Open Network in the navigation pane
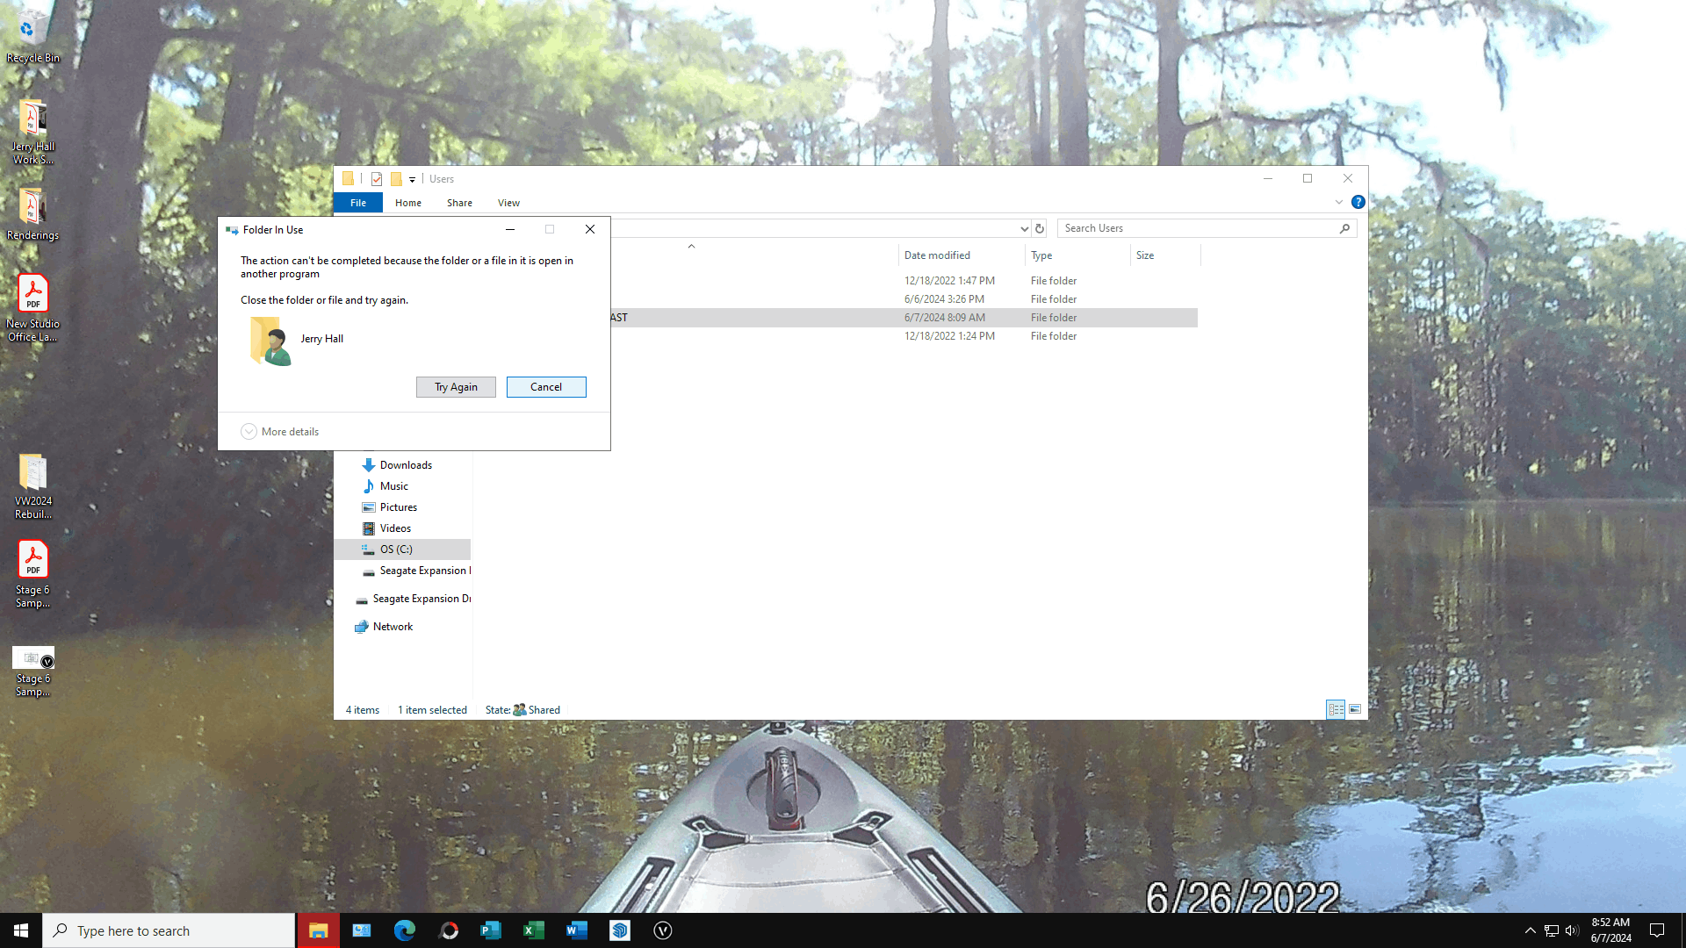The image size is (1686, 948). pos(393,627)
